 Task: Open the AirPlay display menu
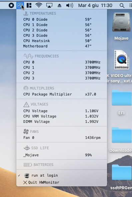click(x=49, y=5)
